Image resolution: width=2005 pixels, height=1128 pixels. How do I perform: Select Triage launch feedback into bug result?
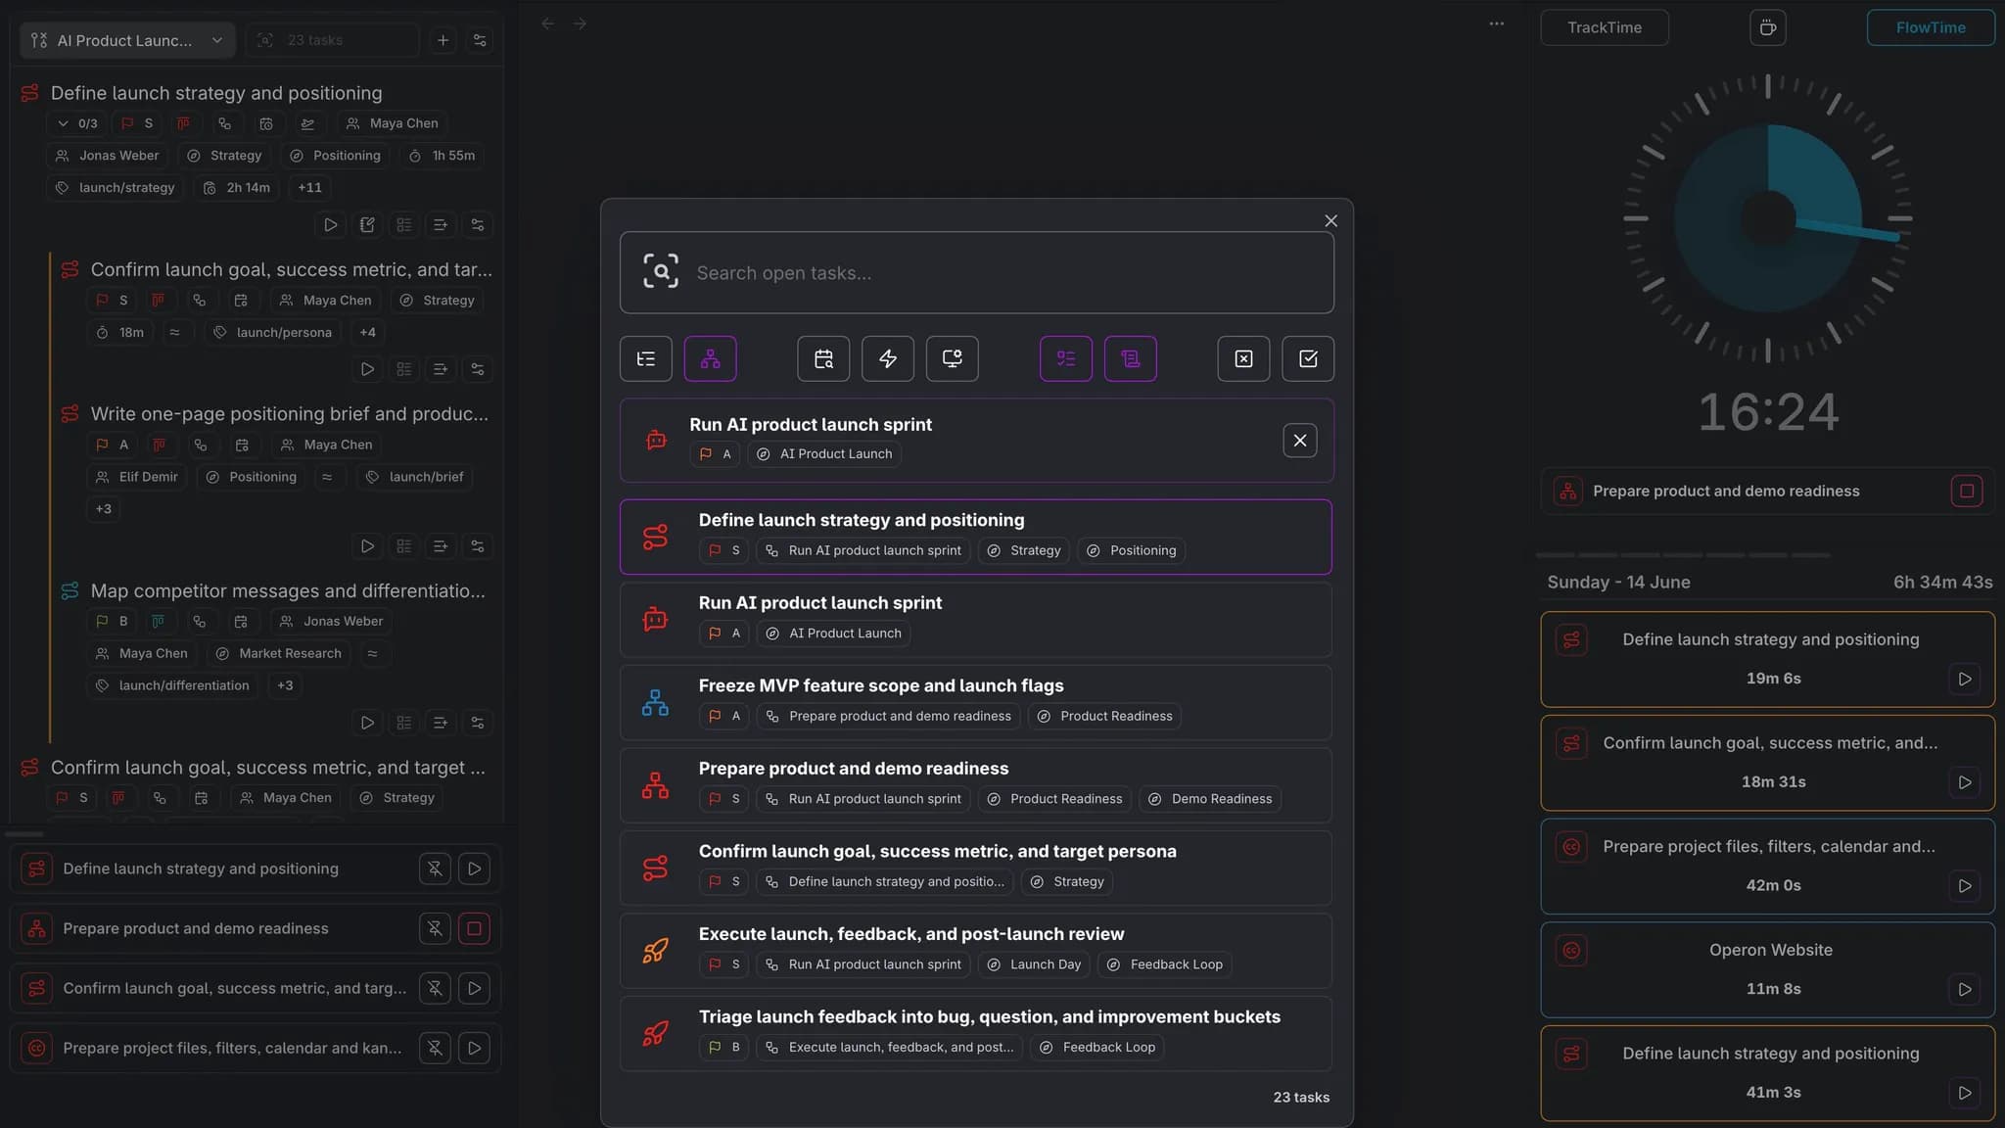[x=976, y=1033]
